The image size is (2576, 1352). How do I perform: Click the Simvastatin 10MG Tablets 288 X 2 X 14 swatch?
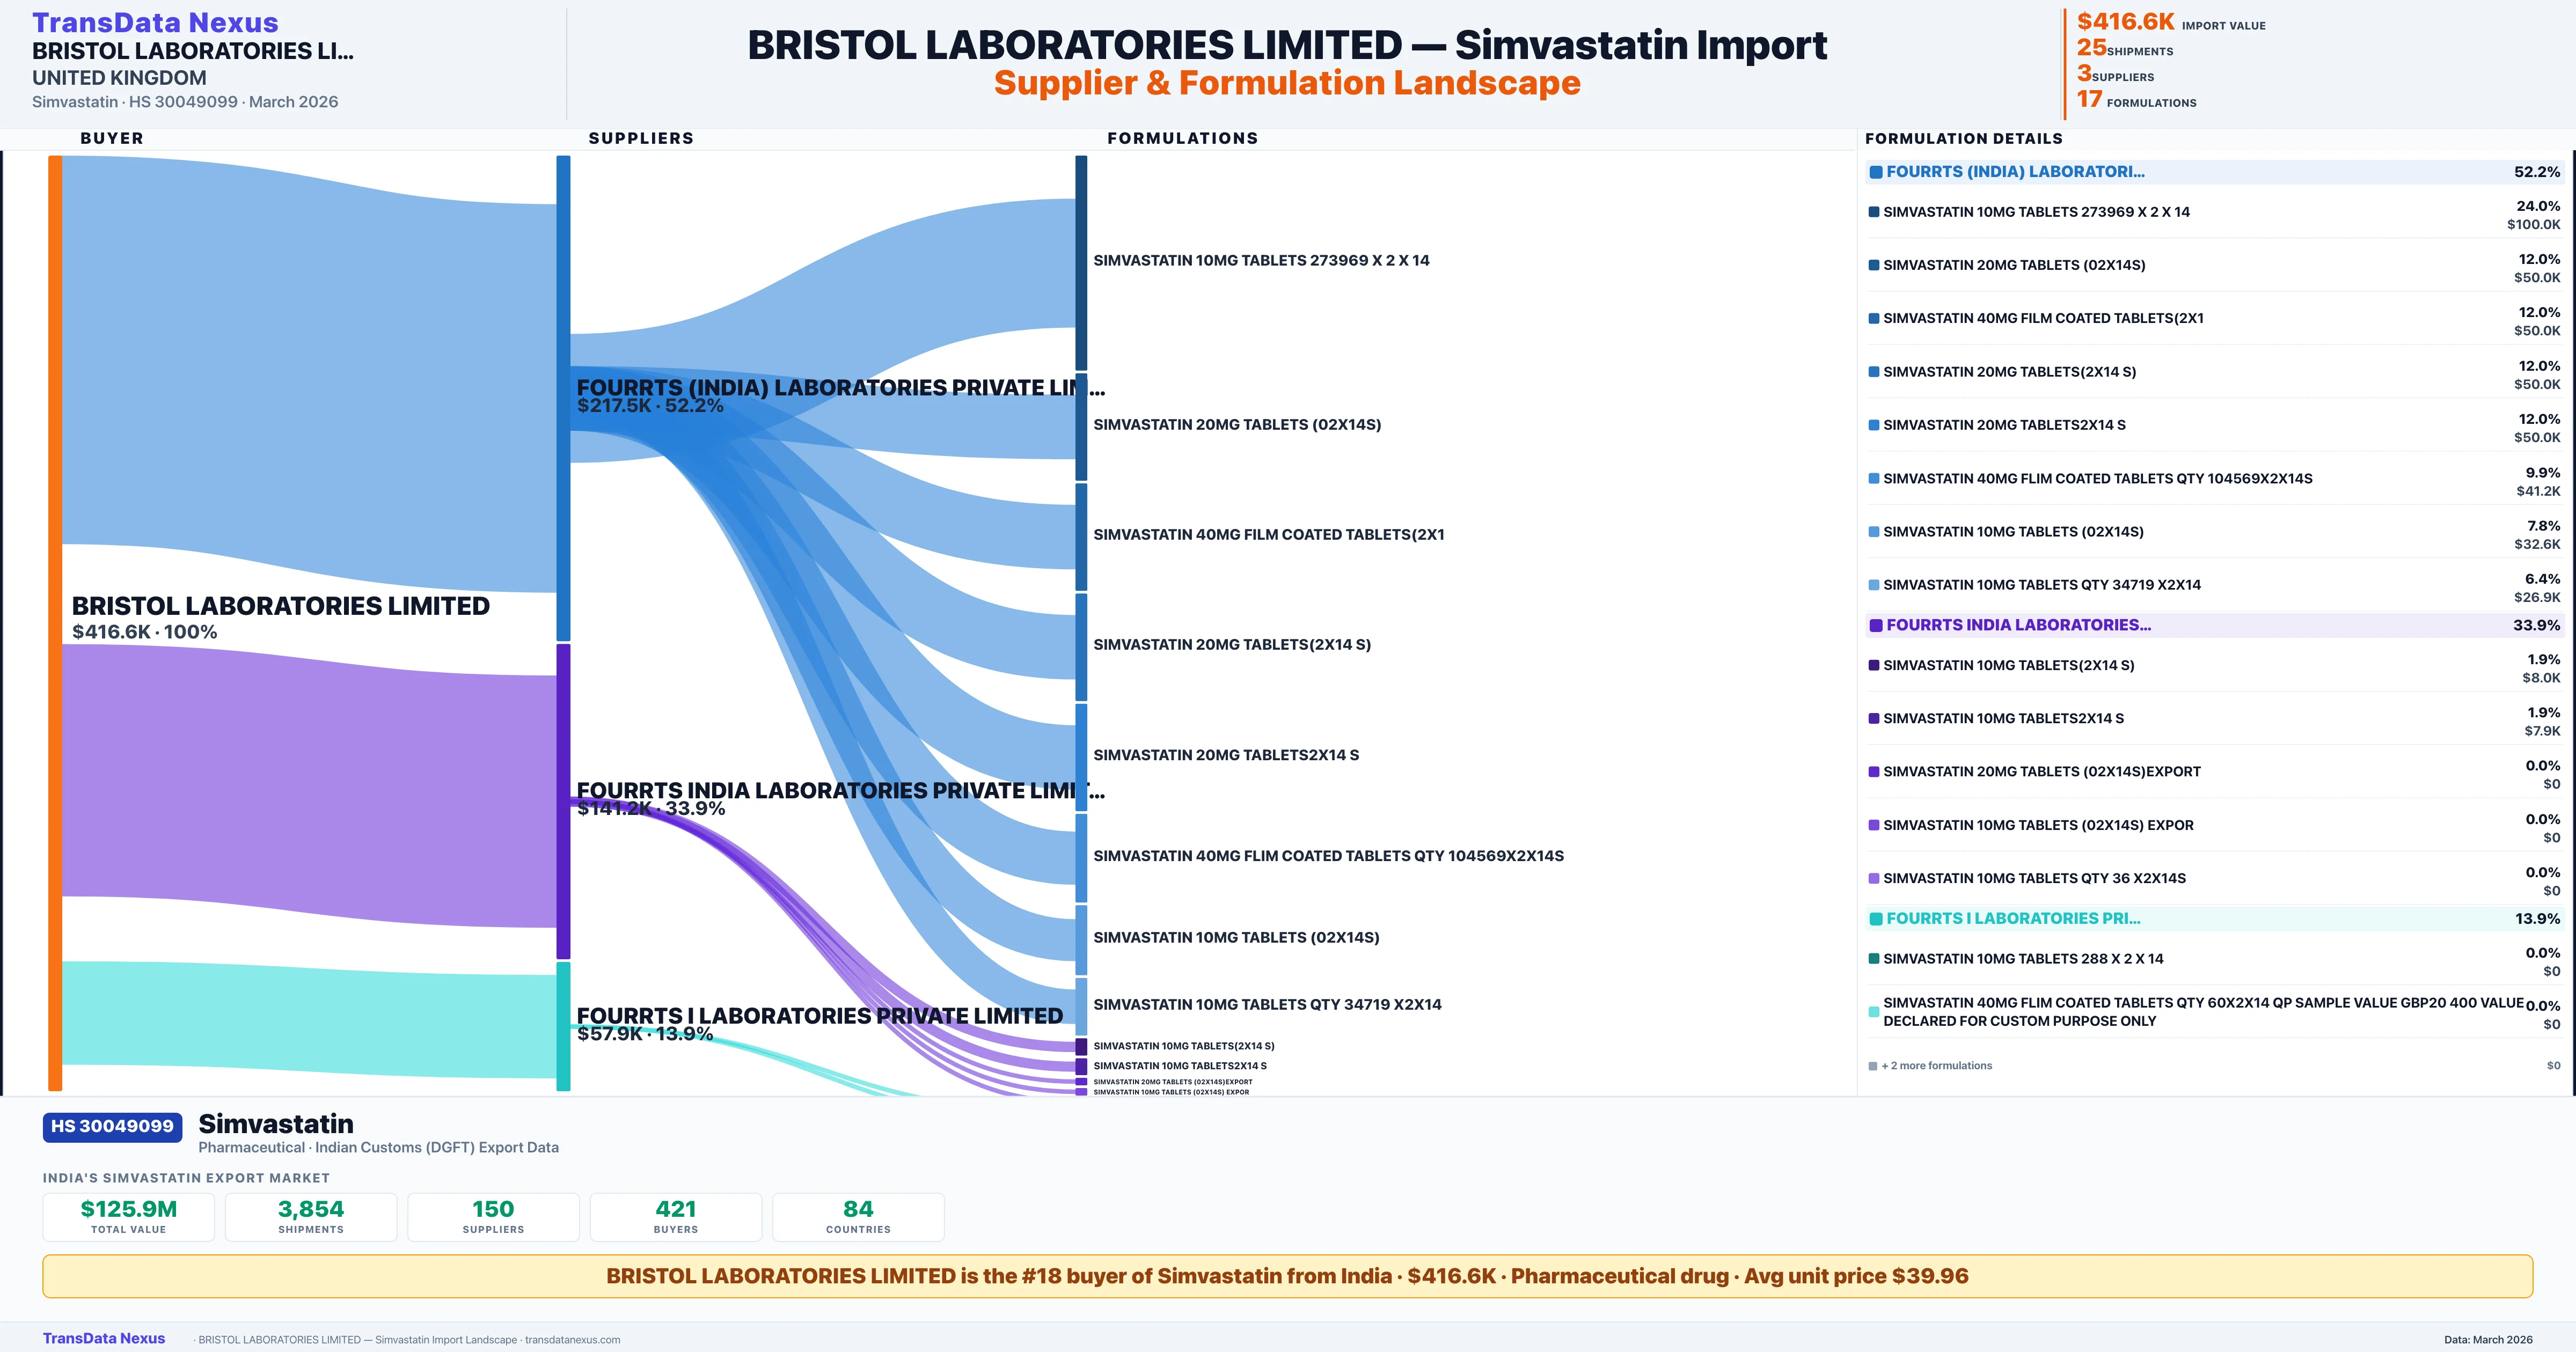click(1874, 958)
